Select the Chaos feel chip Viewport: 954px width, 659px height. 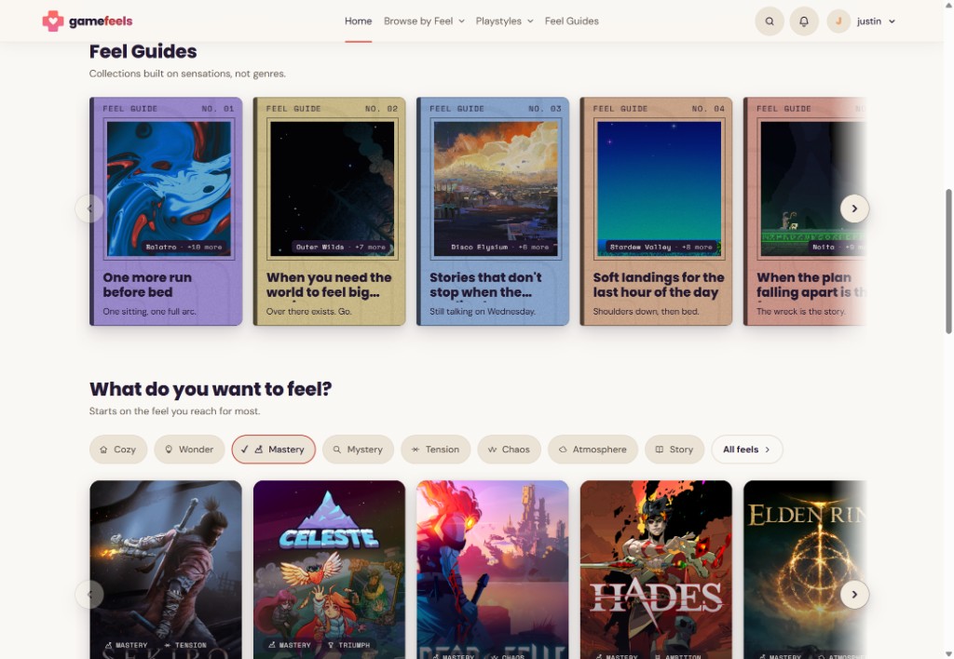click(509, 450)
